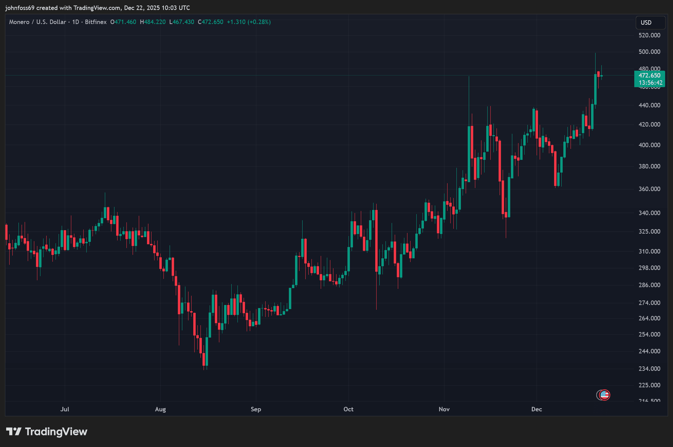Click the Dec label on the time axis
Image resolution: width=673 pixels, height=447 pixels.
537,409
